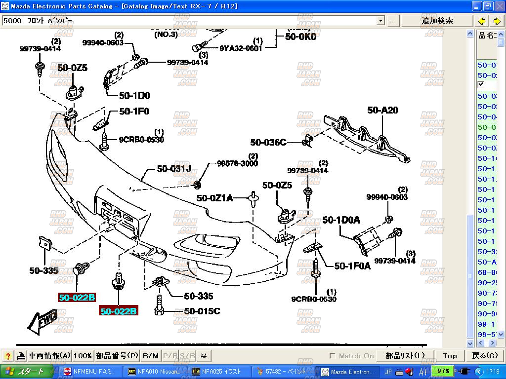Image resolution: width=506 pixels, height=379 pixels.
Task: Expand the 5000 フロントバンパー dropdown
Action: point(380,21)
